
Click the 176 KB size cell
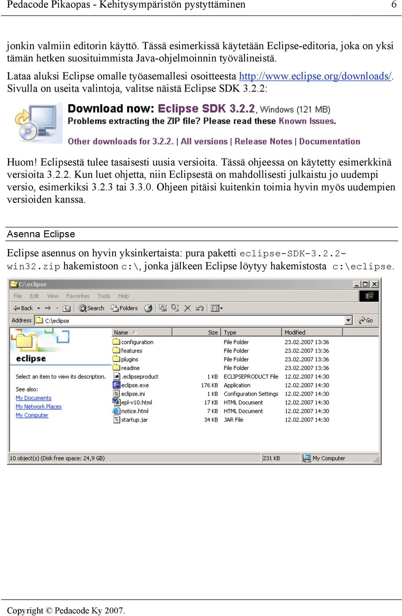pyautogui.click(x=209, y=385)
